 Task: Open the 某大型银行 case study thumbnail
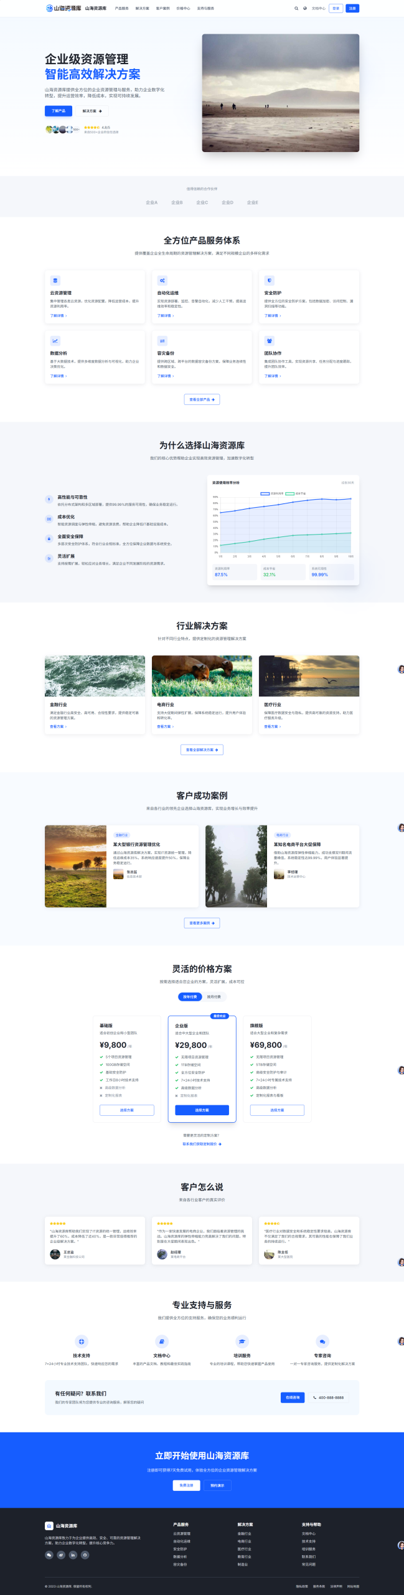pyautogui.click(x=75, y=866)
